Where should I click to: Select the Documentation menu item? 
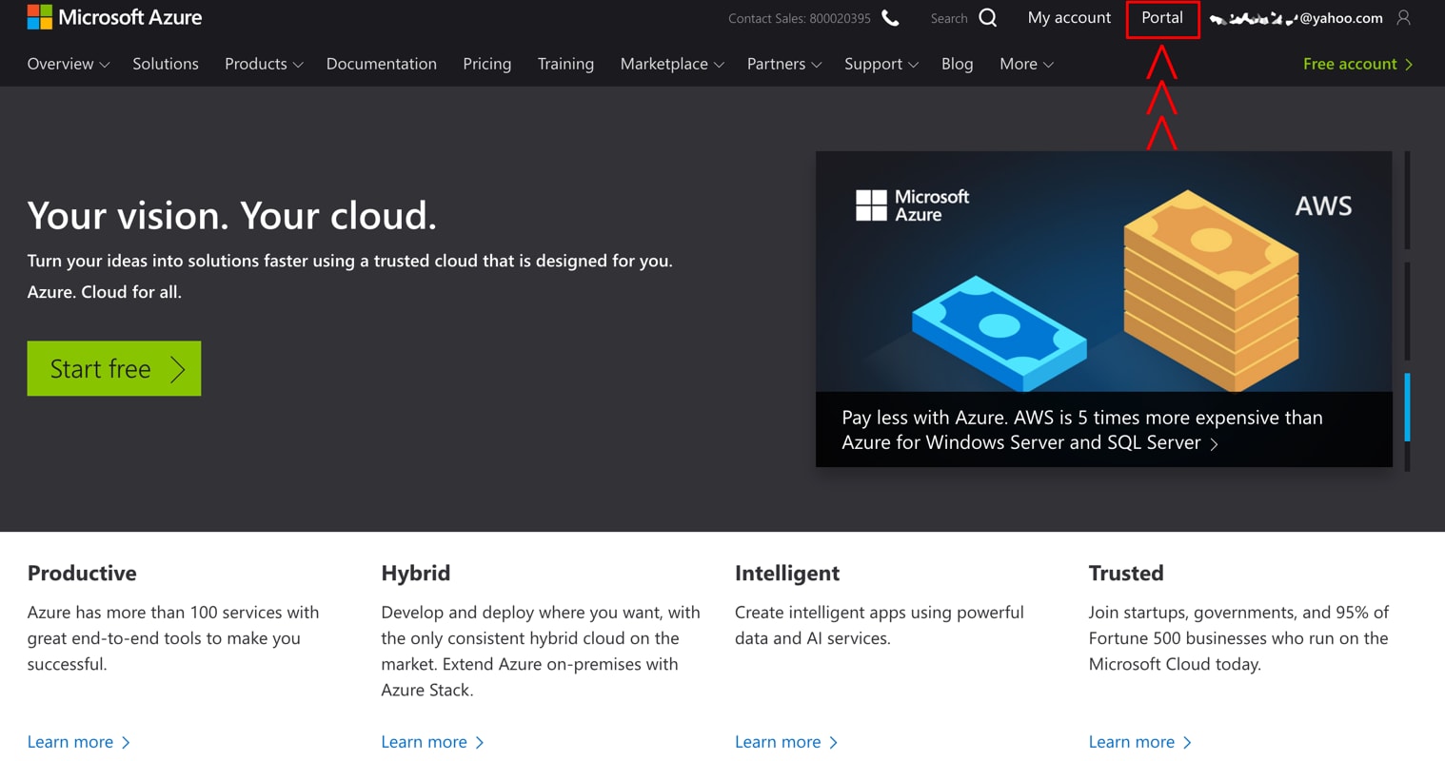381,64
